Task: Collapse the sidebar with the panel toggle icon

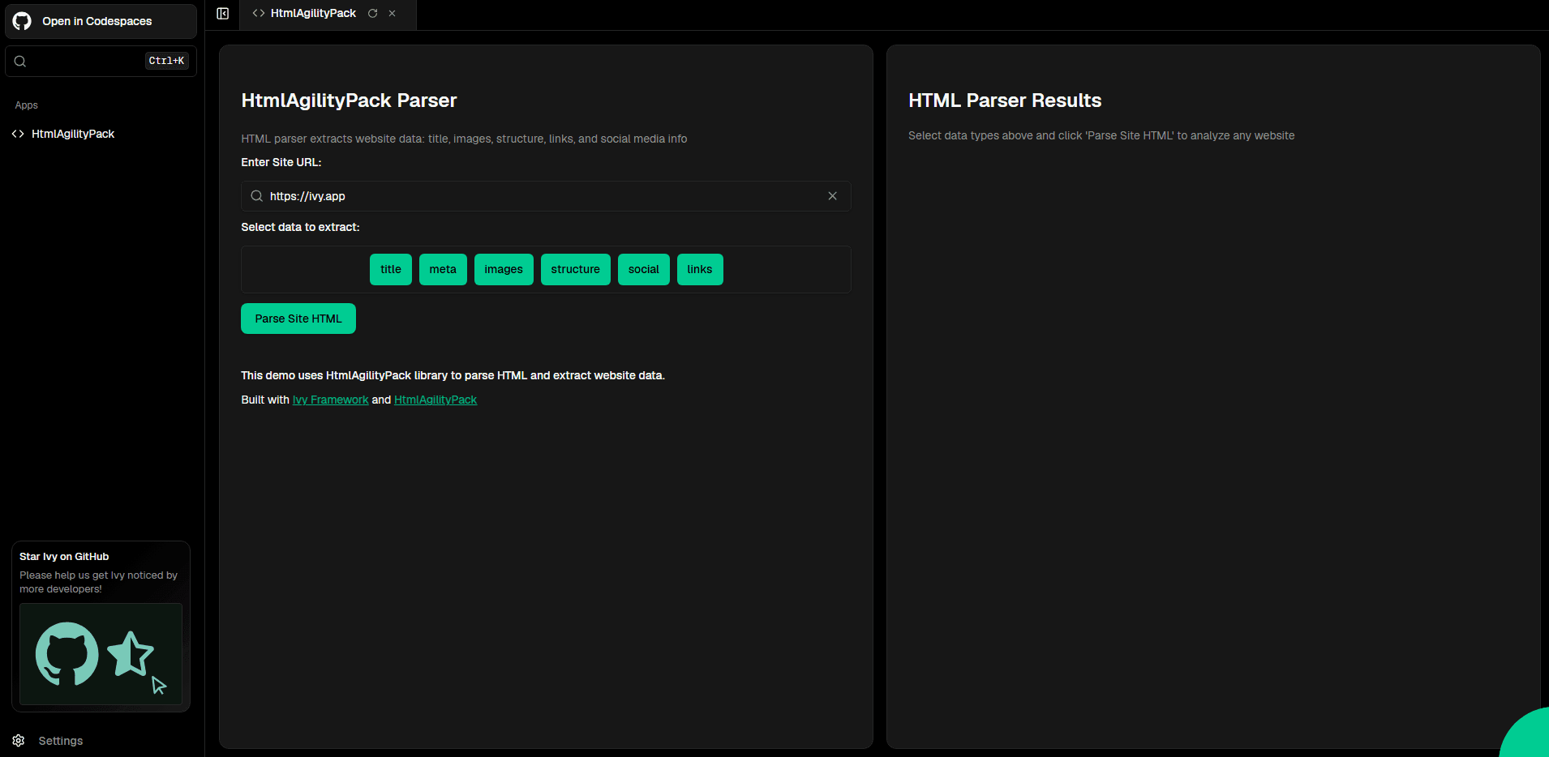Action: coord(223,14)
